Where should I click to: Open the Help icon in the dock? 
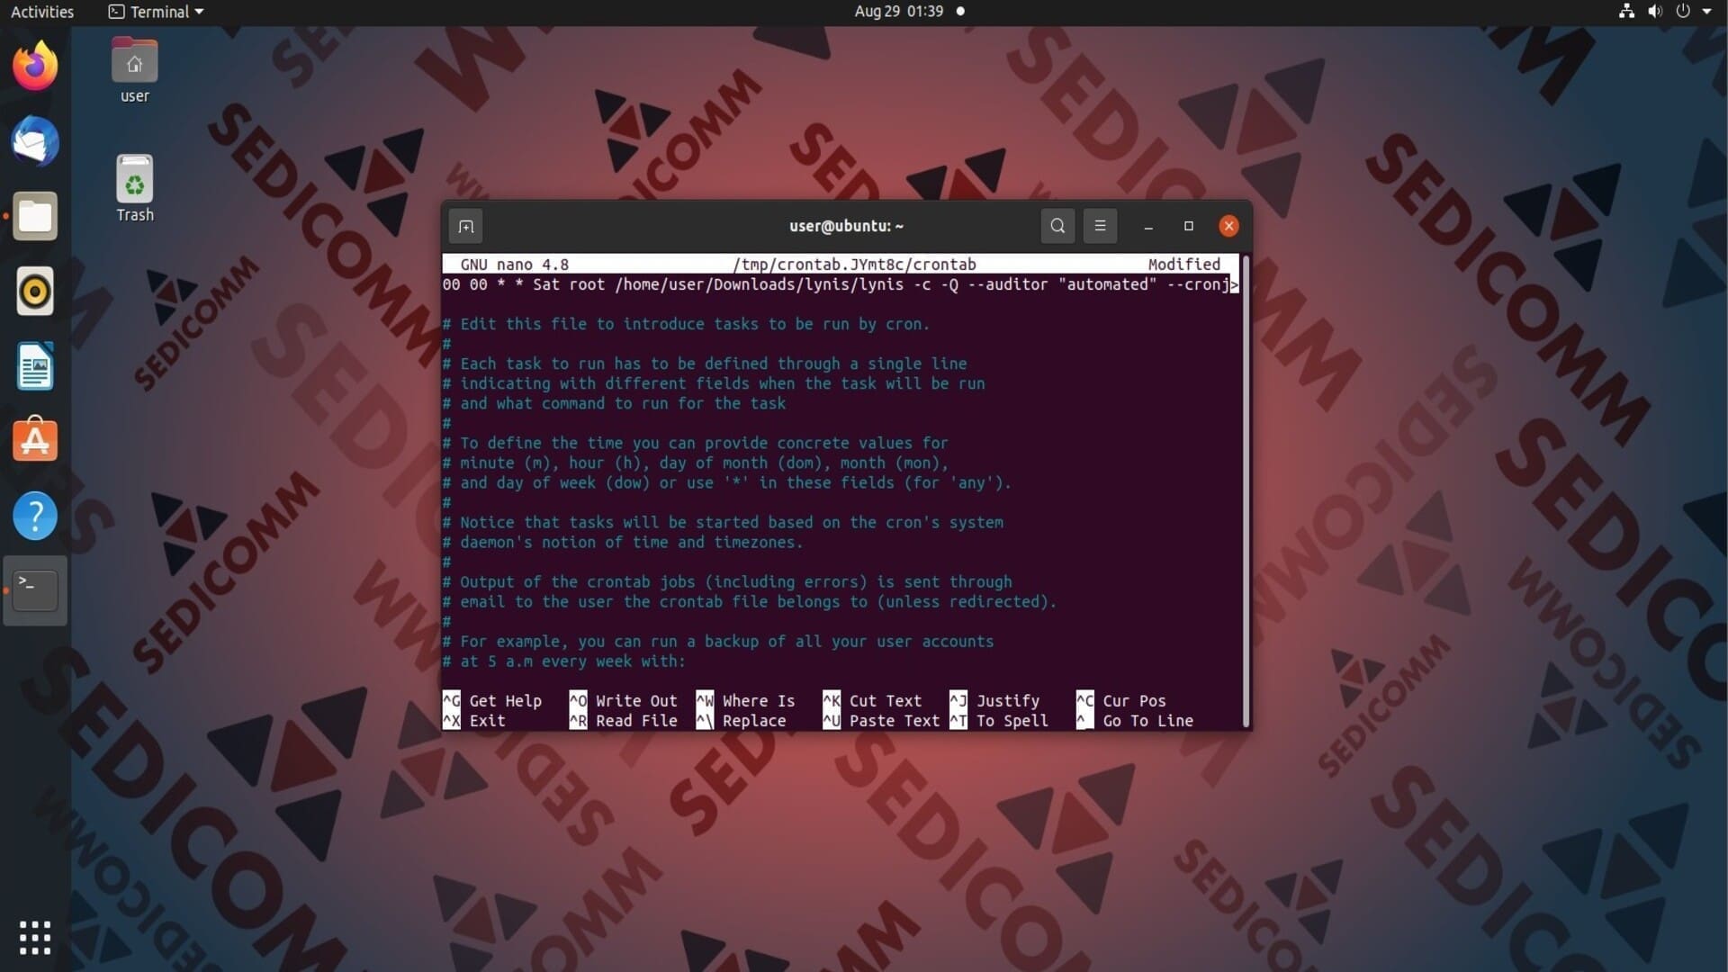pos(35,516)
